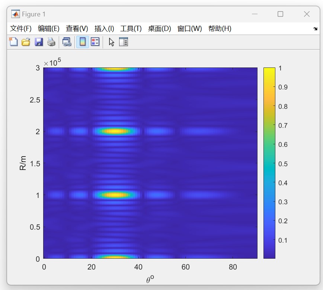Click the New Figure toolbar icon
The width and height of the screenshot is (323, 290).
(x=14, y=42)
